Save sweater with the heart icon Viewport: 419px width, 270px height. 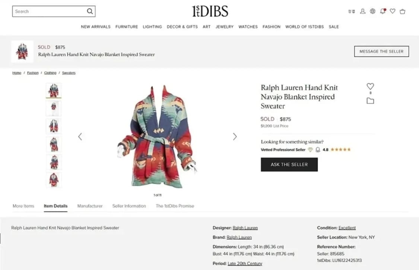click(370, 87)
